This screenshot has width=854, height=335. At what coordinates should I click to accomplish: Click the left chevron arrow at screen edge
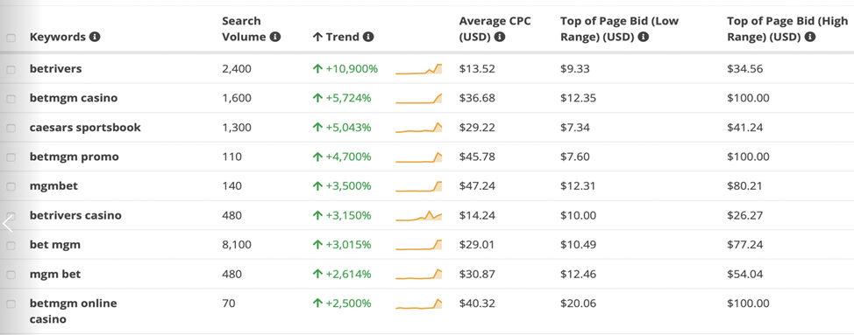tap(7, 223)
